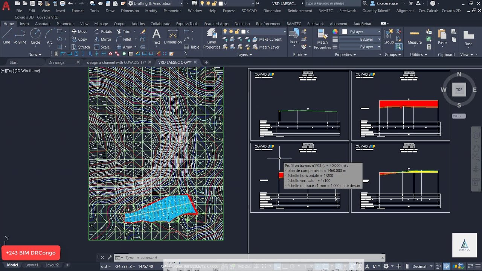Open the Drawing2 document tab
This screenshot has height=271, width=482.
tap(56, 62)
